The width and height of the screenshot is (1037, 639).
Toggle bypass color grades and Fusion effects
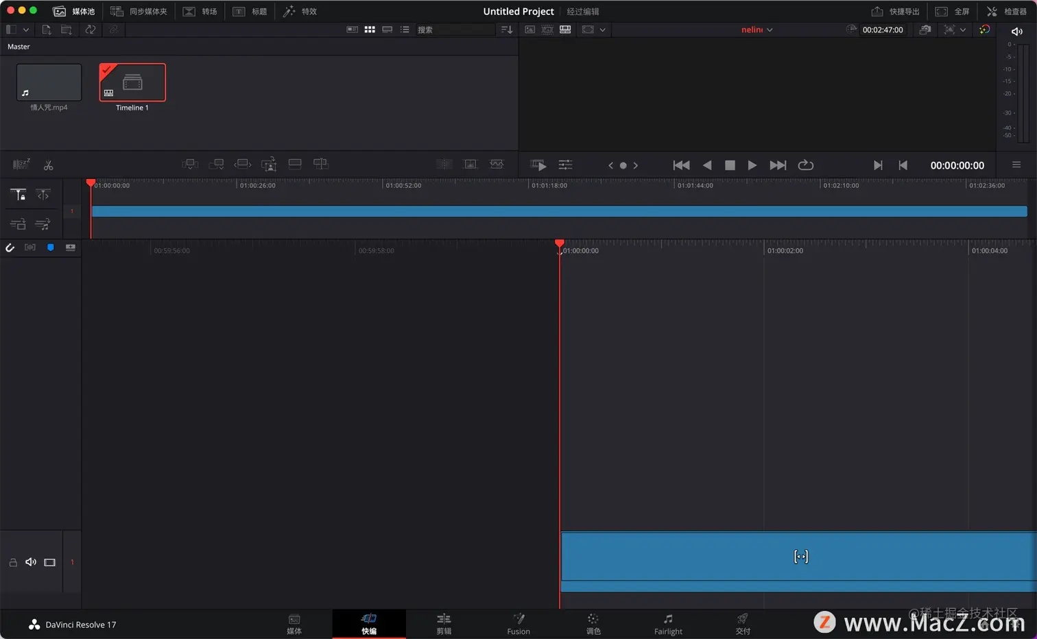984,29
